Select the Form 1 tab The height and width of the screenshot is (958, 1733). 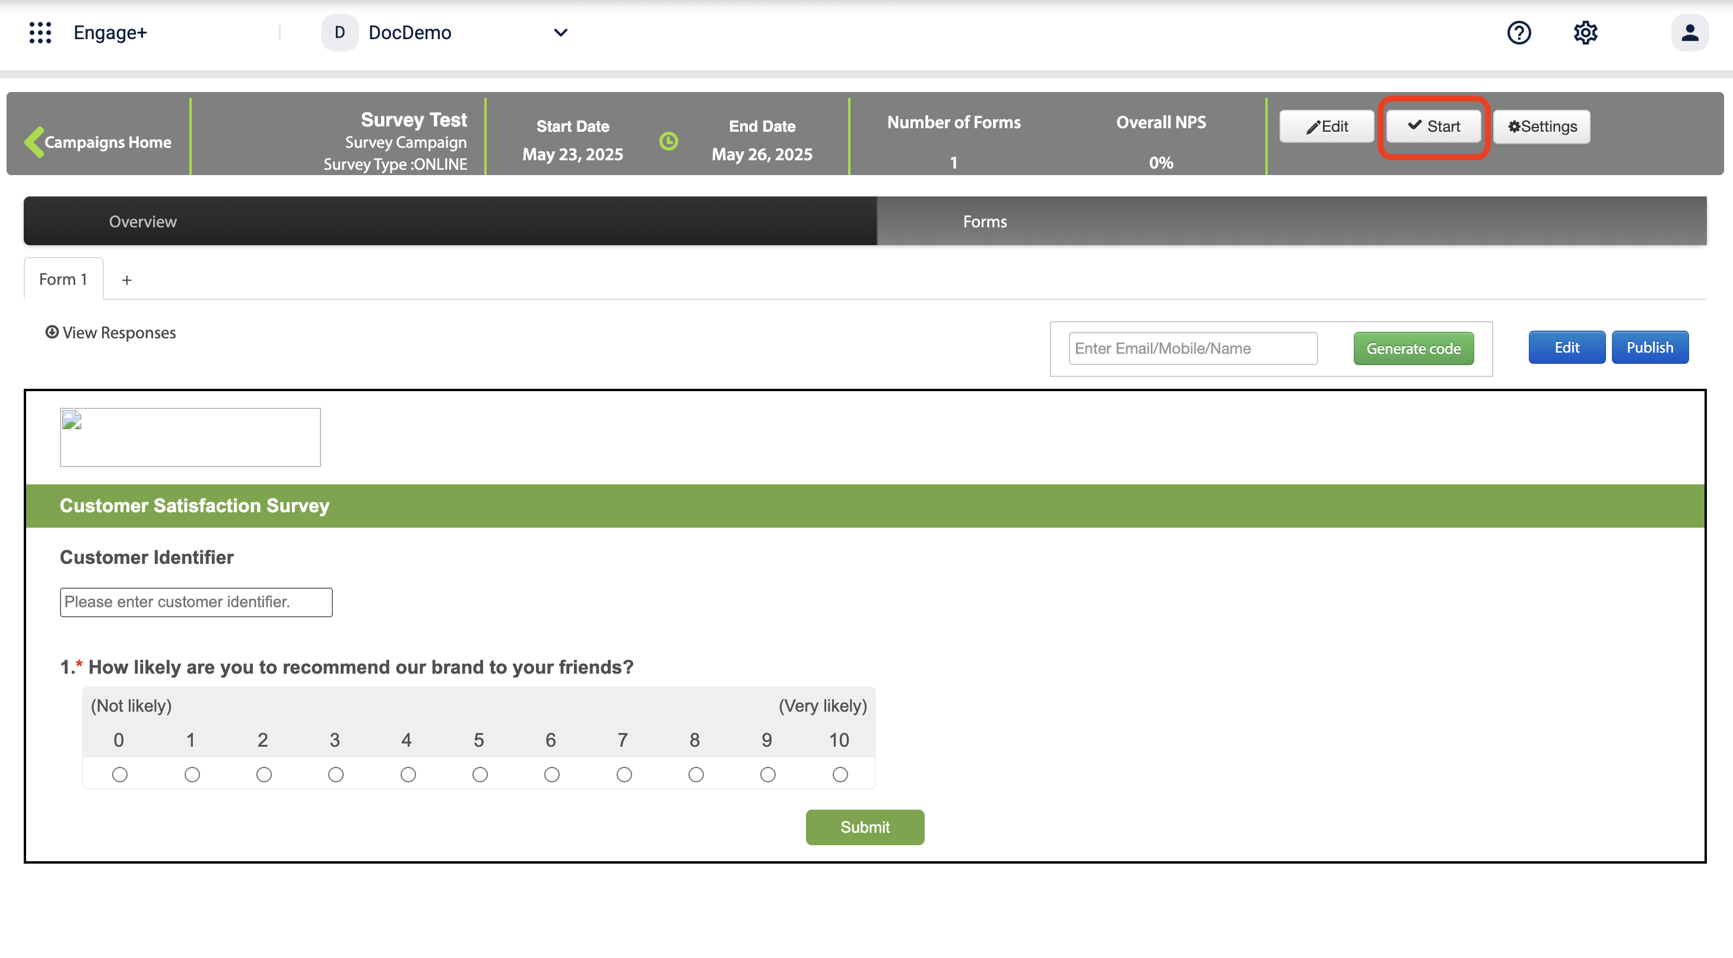(x=64, y=279)
